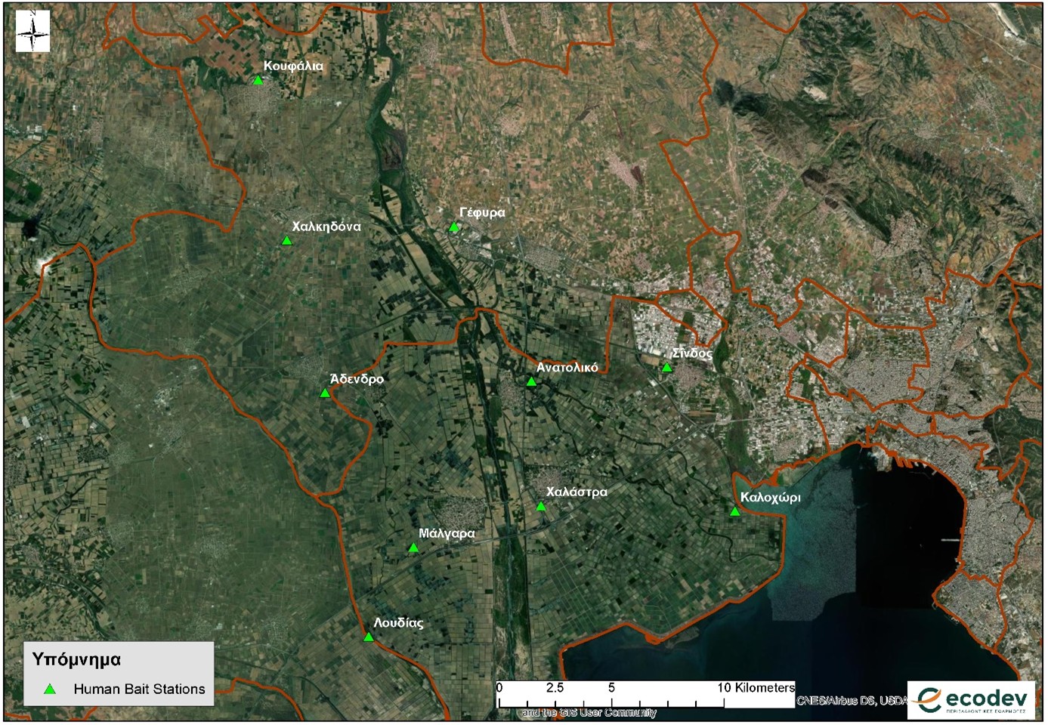Screen dimensions: 1048x725
Task: Select the Ανατολικό green triangle marker
Action: click(x=531, y=382)
